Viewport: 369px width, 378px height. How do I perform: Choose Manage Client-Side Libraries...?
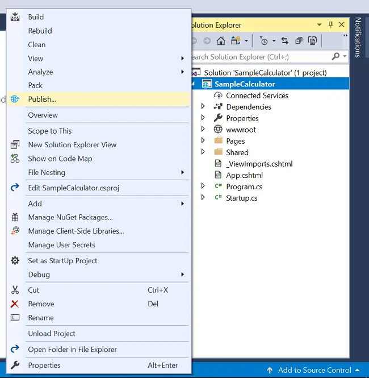[99, 231]
